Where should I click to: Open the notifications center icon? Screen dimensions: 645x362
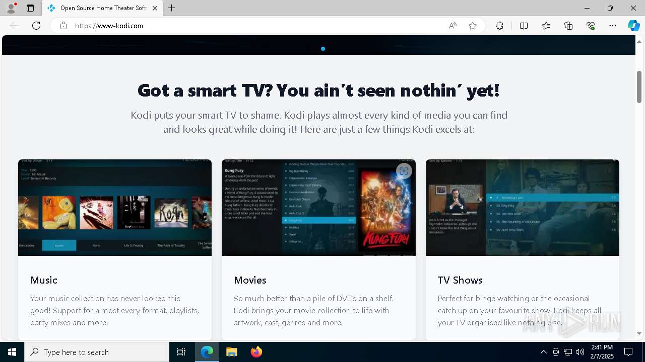(628, 352)
